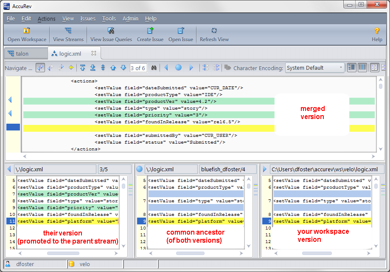390x272 pixels.
Task: Switch to the talon tab
Action: pyautogui.click(x=22, y=54)
